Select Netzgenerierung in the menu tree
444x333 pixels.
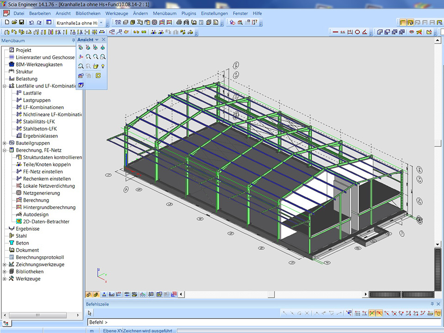(x=42, y=193)
